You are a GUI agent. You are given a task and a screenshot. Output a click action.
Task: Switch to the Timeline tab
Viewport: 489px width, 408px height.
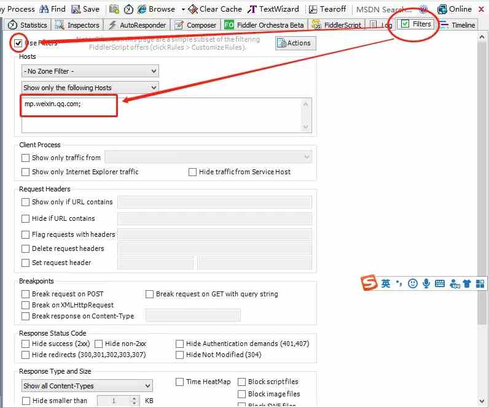click(458, 25)
